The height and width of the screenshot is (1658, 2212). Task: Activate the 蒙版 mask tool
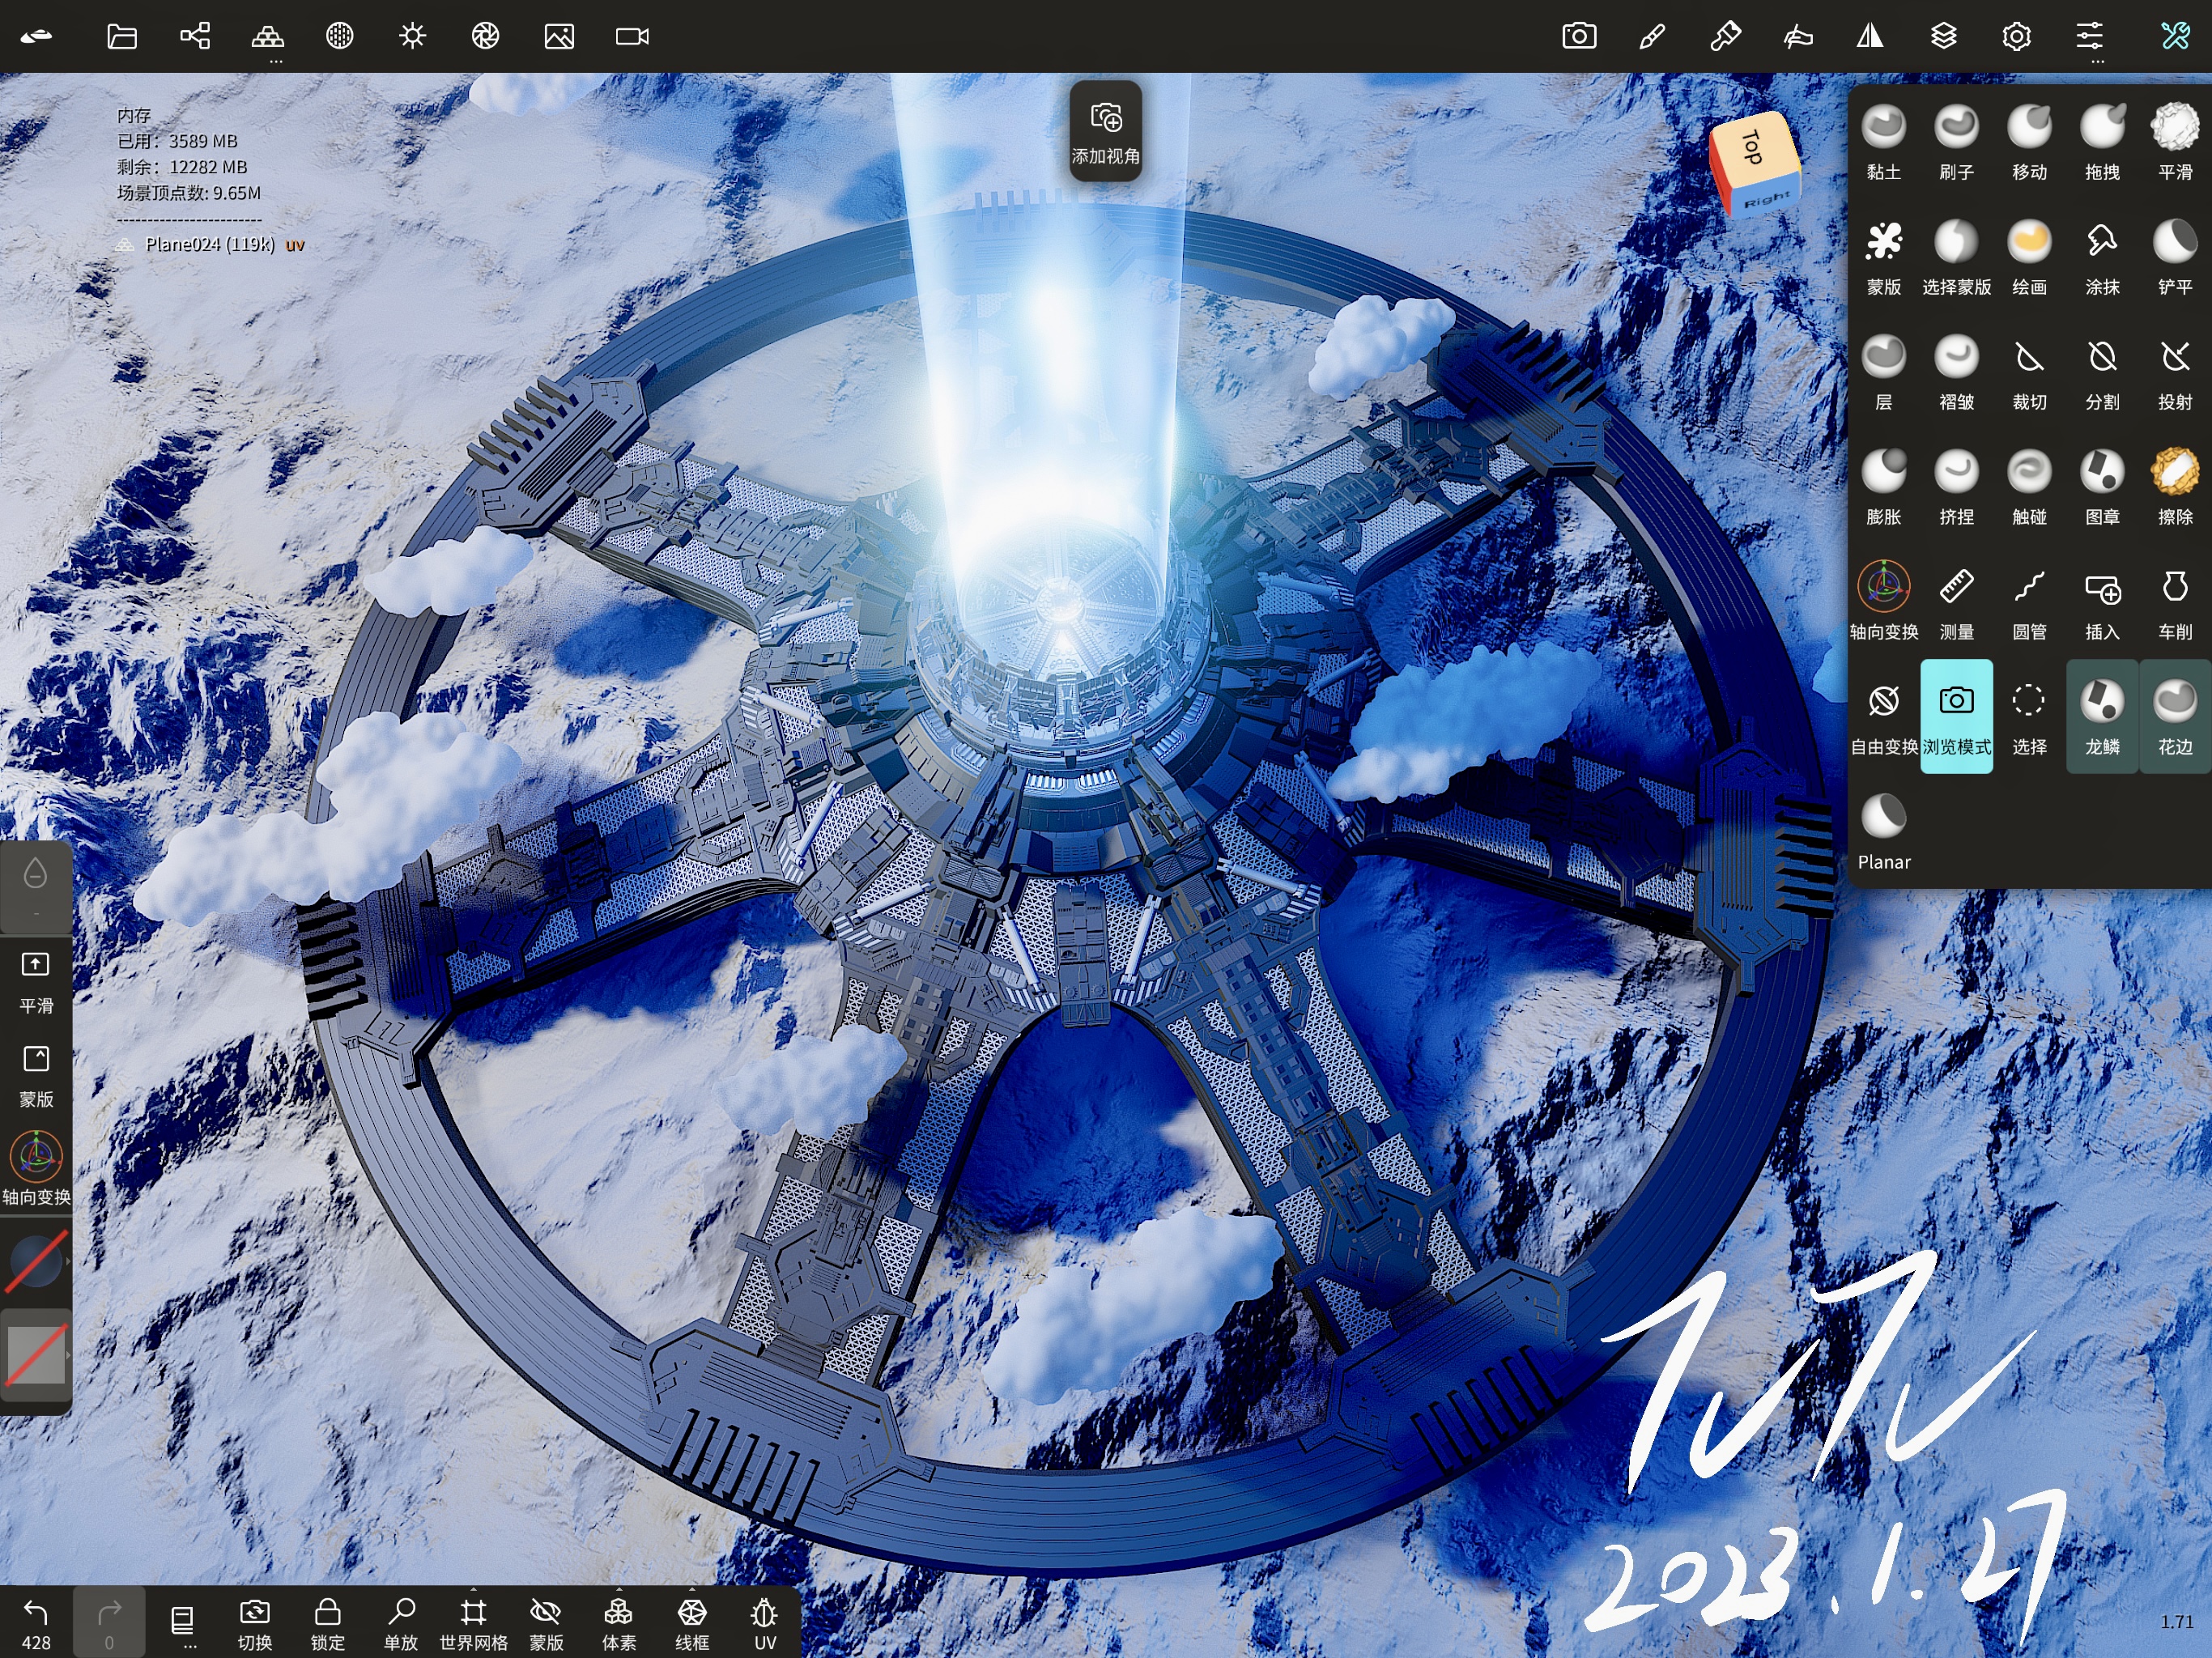(1884, 258)
